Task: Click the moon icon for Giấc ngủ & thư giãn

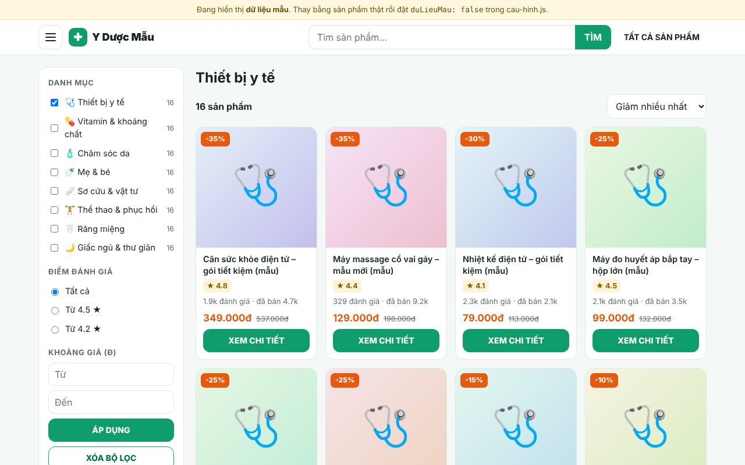Action: point(70,248)
